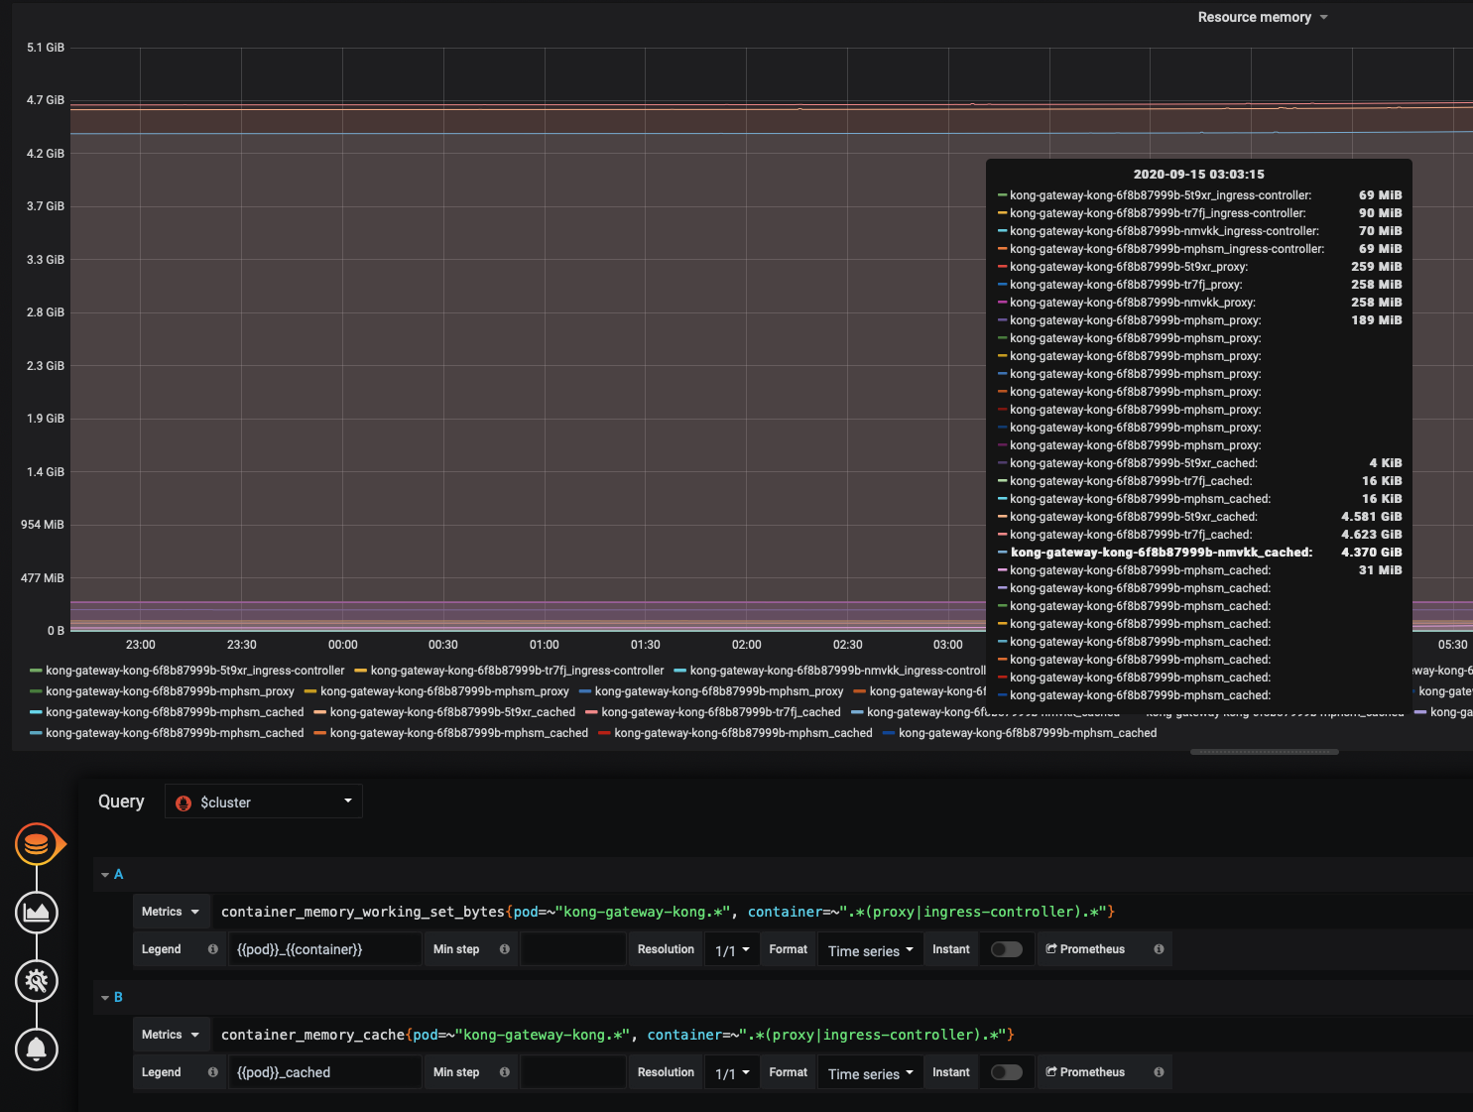Select the tr7fj_cached legend series
This screenshot has width=1473, height=1112.
(x=721, y=712)
